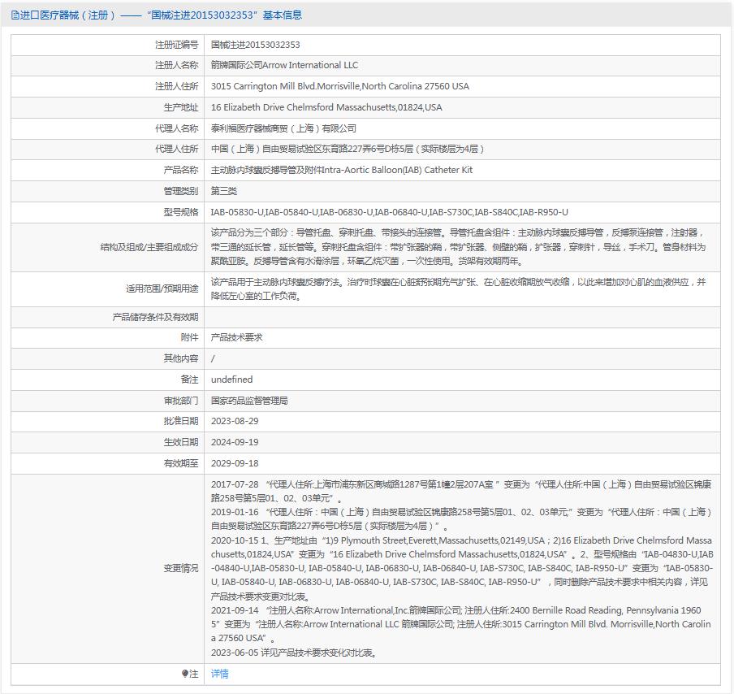
Task: Click the 变更情况 row label
Action: click(x=180, y=568)
